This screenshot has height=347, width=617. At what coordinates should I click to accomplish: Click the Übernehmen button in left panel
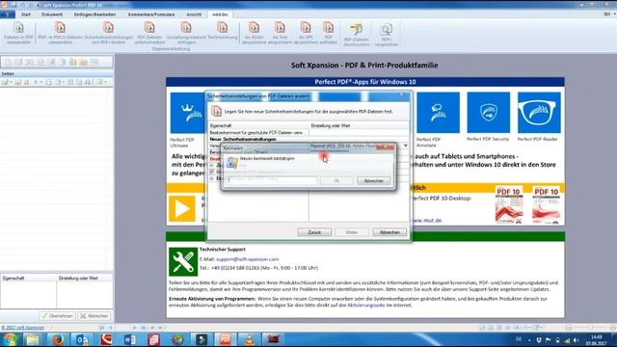(x=58, y=316)
